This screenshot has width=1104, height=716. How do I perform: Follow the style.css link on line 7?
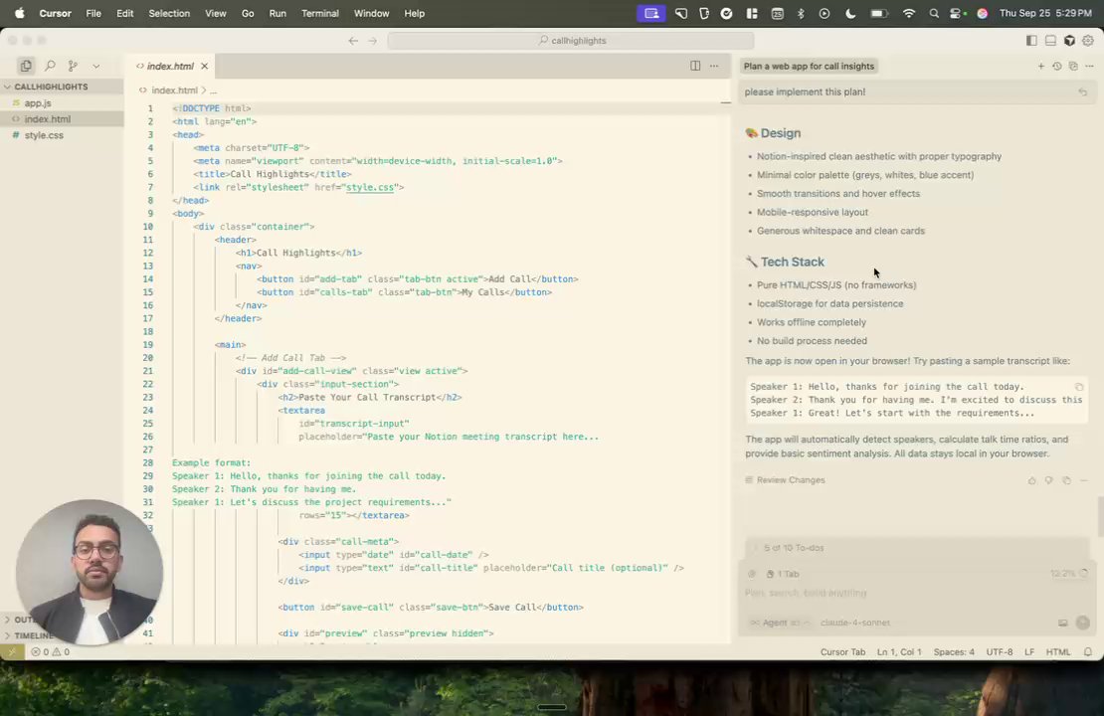(x=370, y=187)
